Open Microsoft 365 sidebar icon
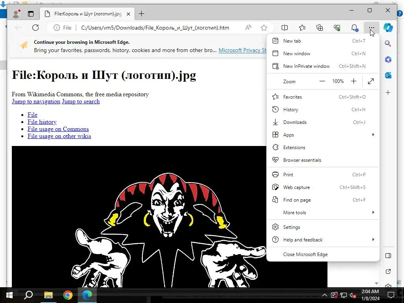Viewport: 404px width, 303px height. pyautogui.click(x=388, y=60)
